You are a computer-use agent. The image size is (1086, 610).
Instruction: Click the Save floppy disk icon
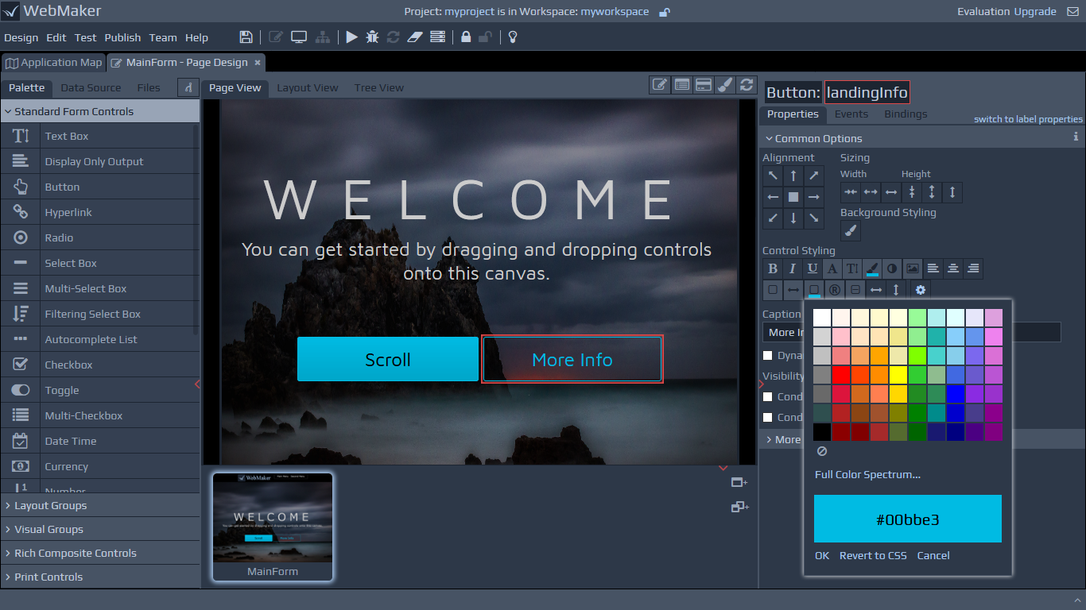click(246, 37)
